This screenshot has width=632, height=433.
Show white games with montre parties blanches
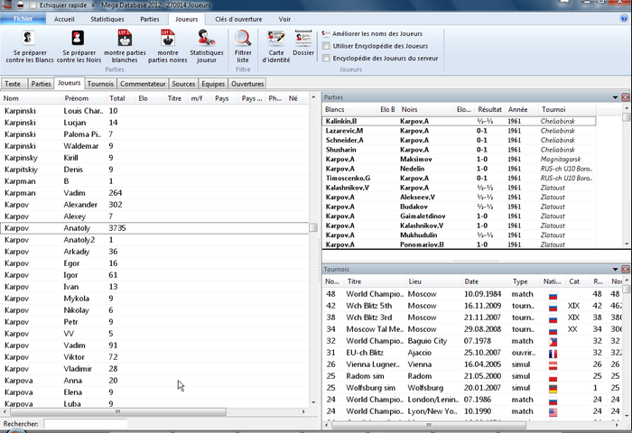[125, 47]
